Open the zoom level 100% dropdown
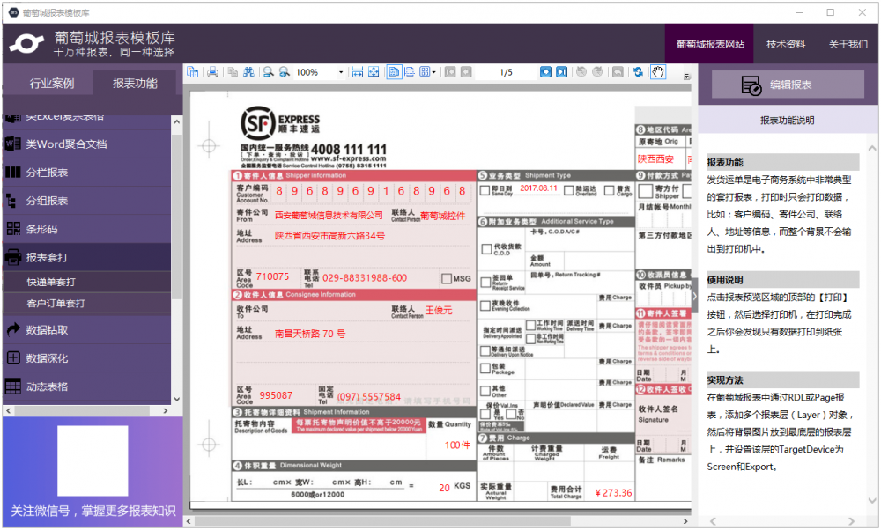Screen dimensions: 881x530 point(342,72)
